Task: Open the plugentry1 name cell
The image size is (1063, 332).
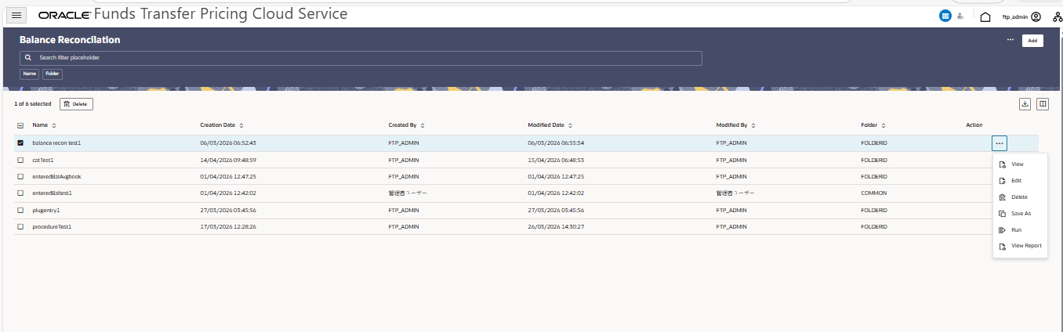Action: pyautogui.click(x=46, y=210)
